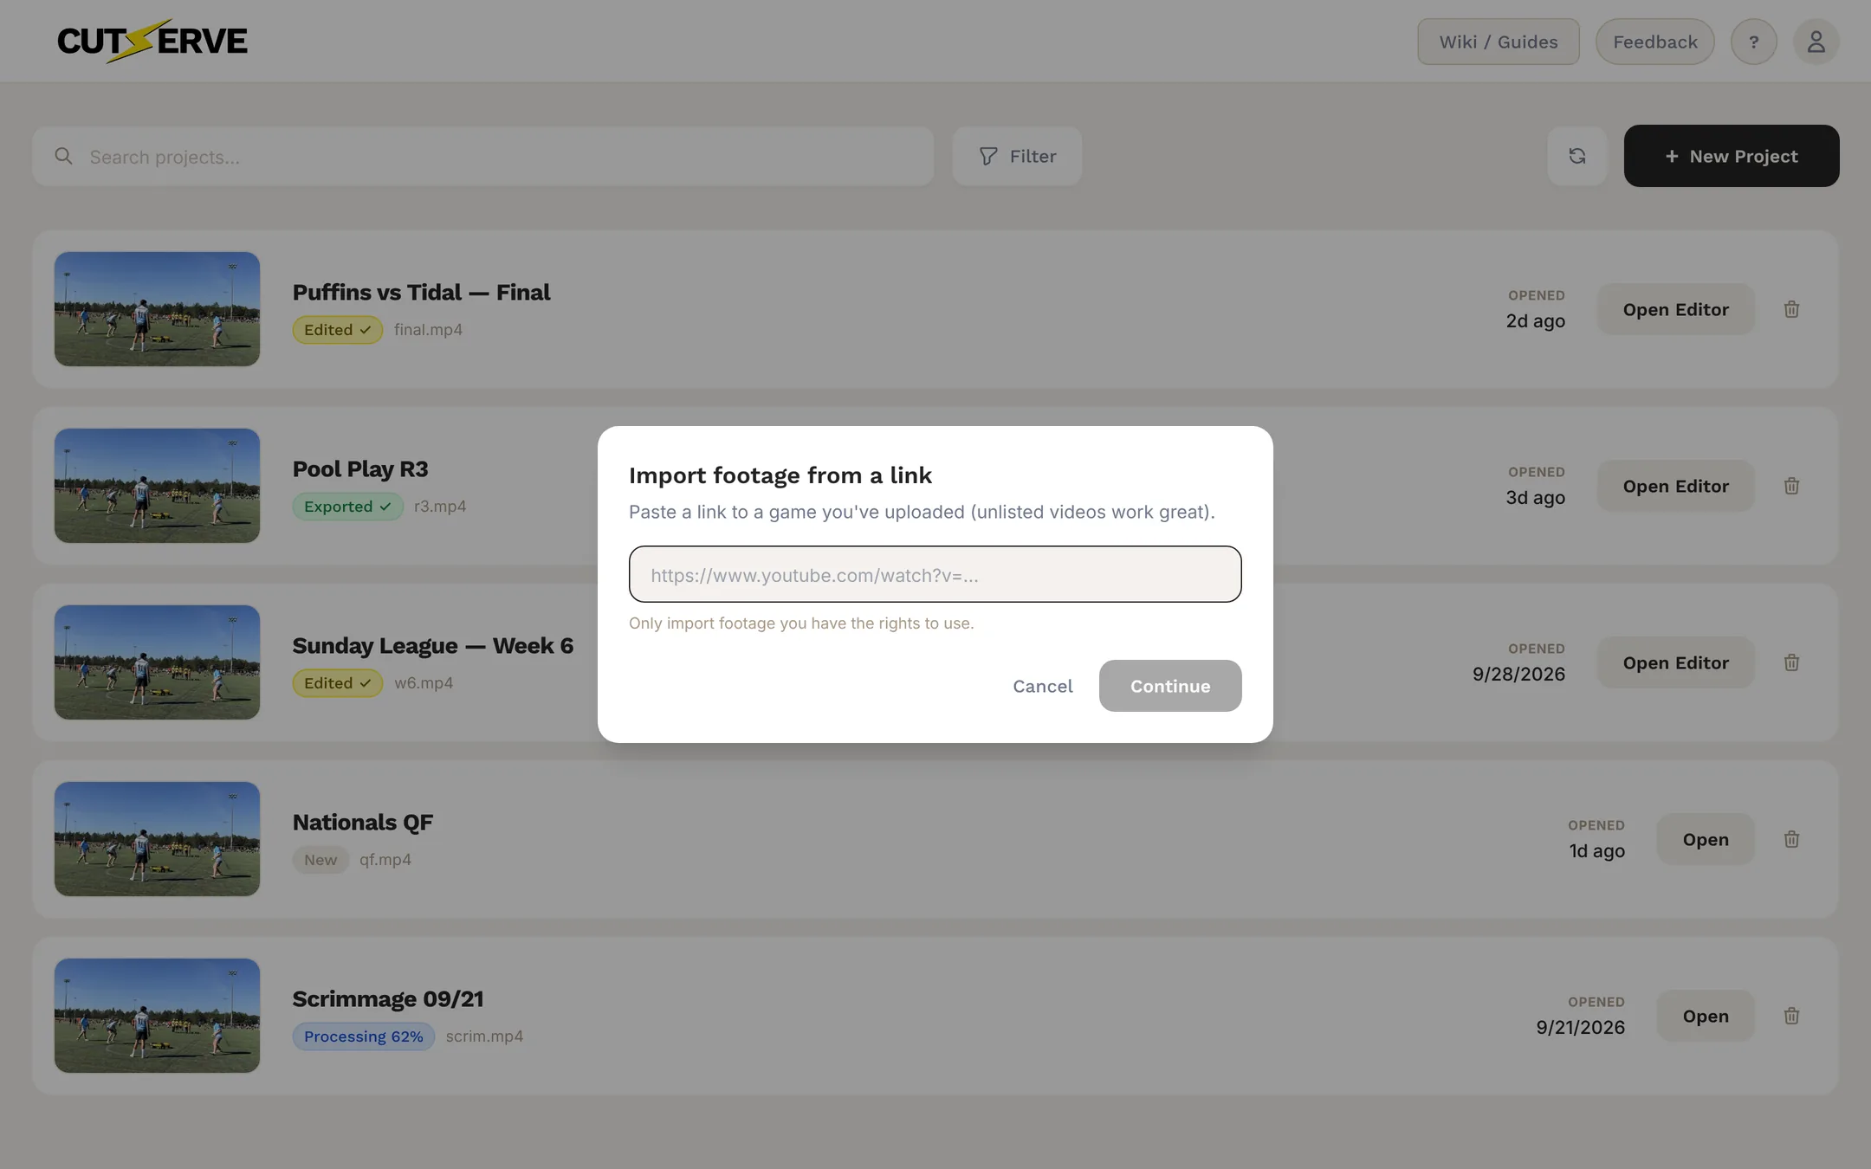1871x1169 pixels.
Task: Click 'Only import footage you have the rights' note
Action: [801, 623]
